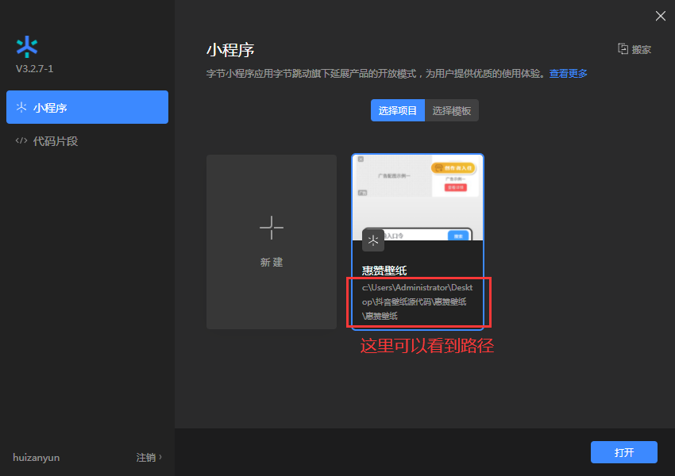The width and height of the screenshot is (675, 476).
Task: Click 注销 to log out
Action: tap(146, 457)
